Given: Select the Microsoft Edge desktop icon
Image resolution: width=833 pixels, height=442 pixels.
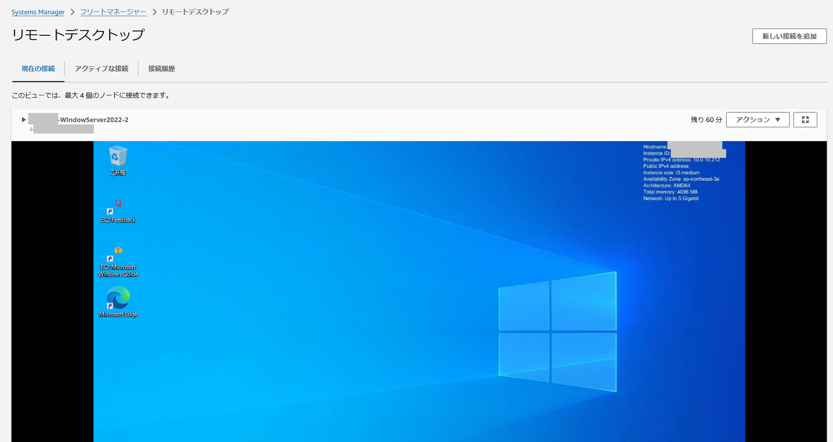Looking at the screenshot, I should point(118,302).
